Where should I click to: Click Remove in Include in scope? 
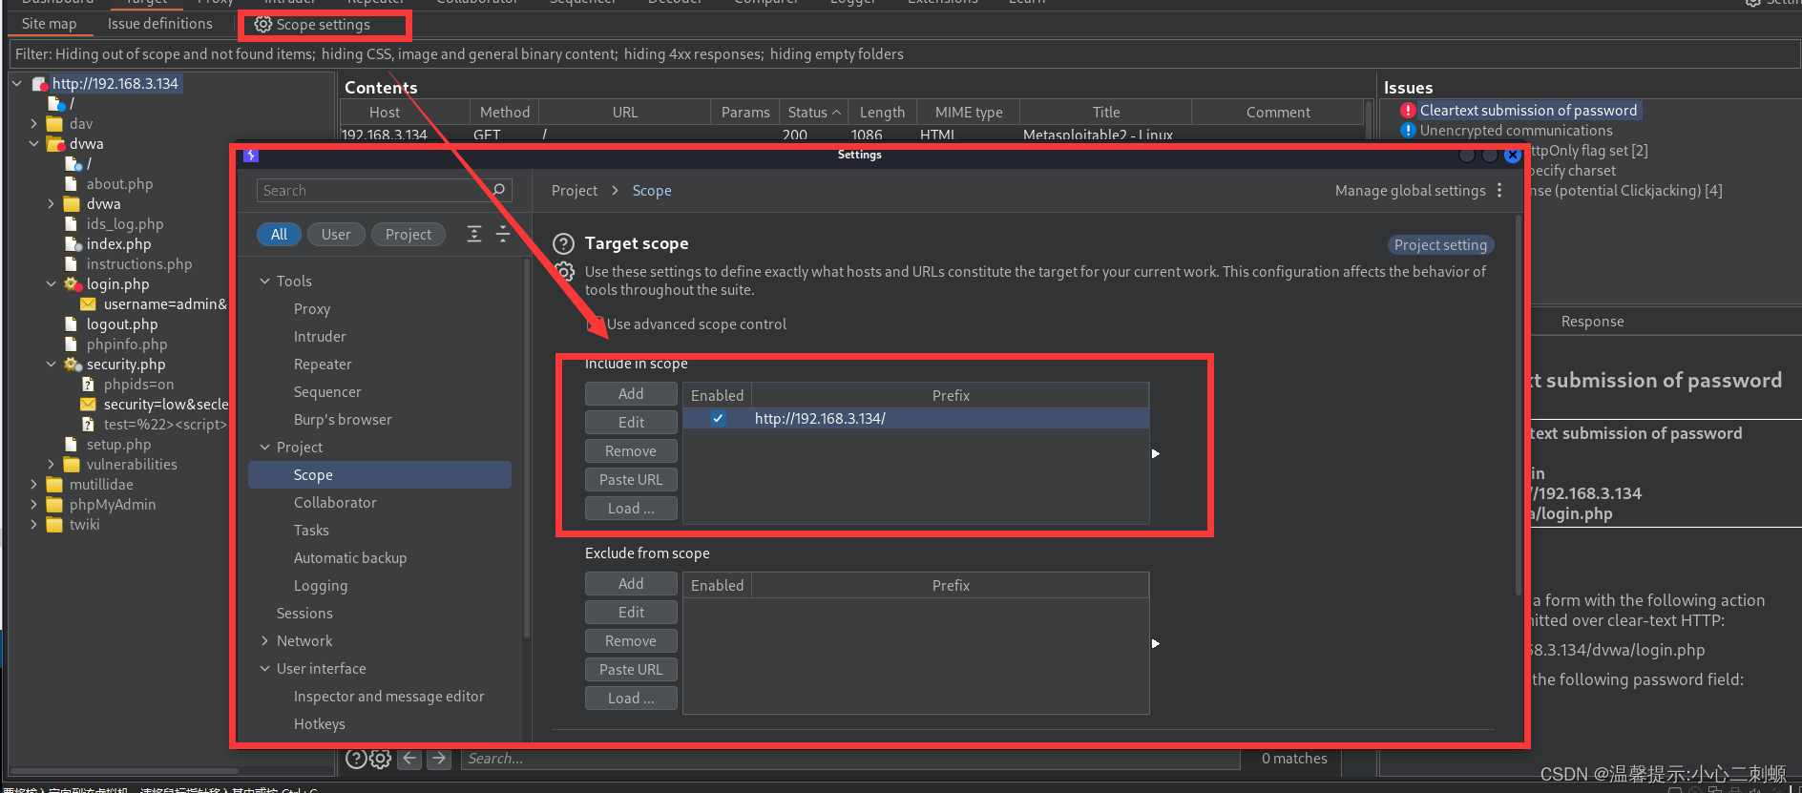click(631, 451)
